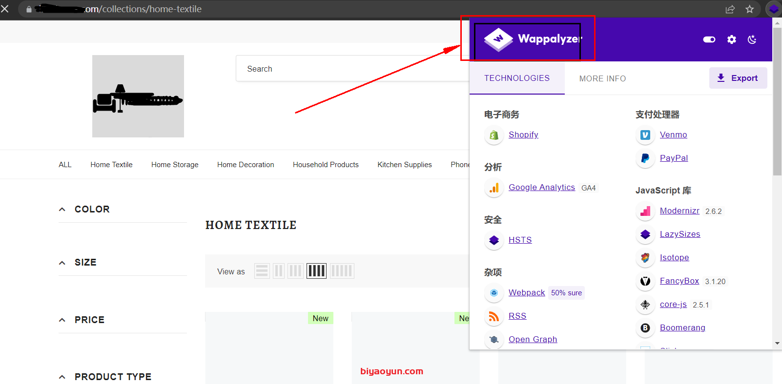Viewport: 782px width, 384px height.
Task: Click the Modernizr icon
Action: [x=645, y=211]
